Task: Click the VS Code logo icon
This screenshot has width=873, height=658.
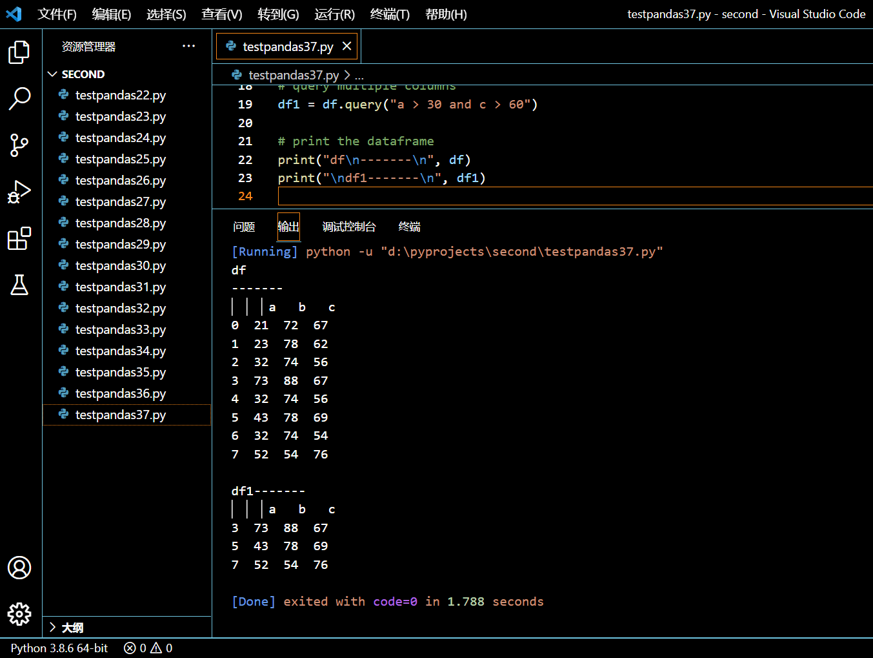Action: point(14,14)
